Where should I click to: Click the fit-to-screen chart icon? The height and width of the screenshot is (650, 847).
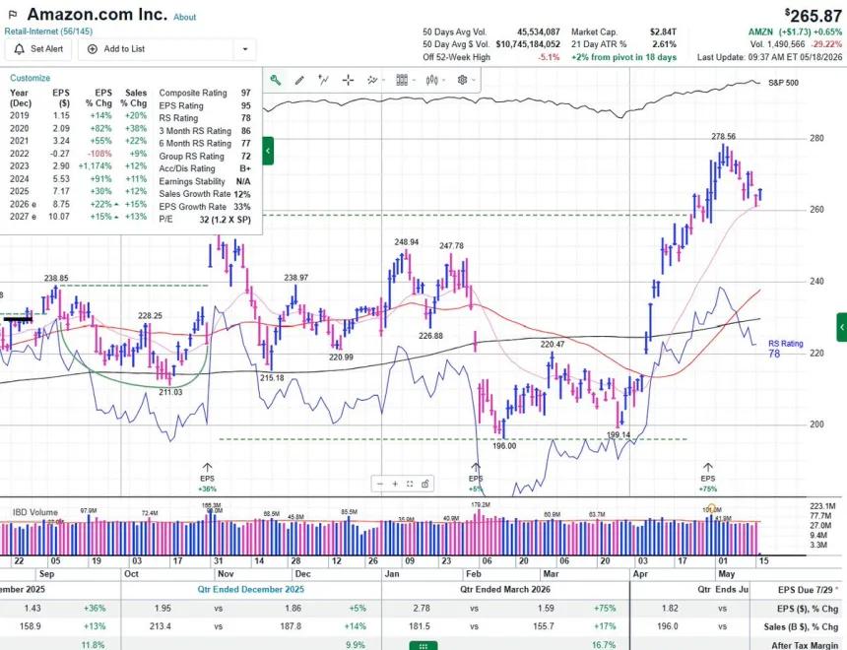[410, 485]
